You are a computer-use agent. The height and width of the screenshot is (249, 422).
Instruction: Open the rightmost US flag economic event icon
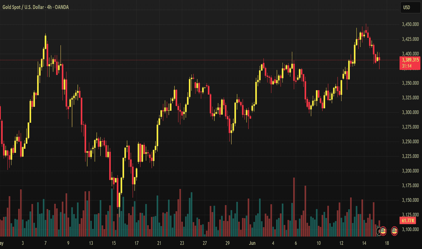coord(394,231)
